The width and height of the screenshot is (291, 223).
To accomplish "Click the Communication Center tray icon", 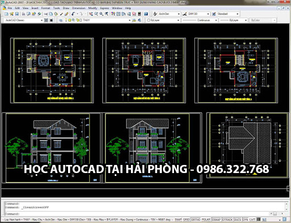I will click(x=264, y=220).
